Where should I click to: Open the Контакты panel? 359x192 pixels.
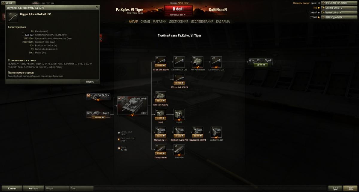(x=34, y=188)
